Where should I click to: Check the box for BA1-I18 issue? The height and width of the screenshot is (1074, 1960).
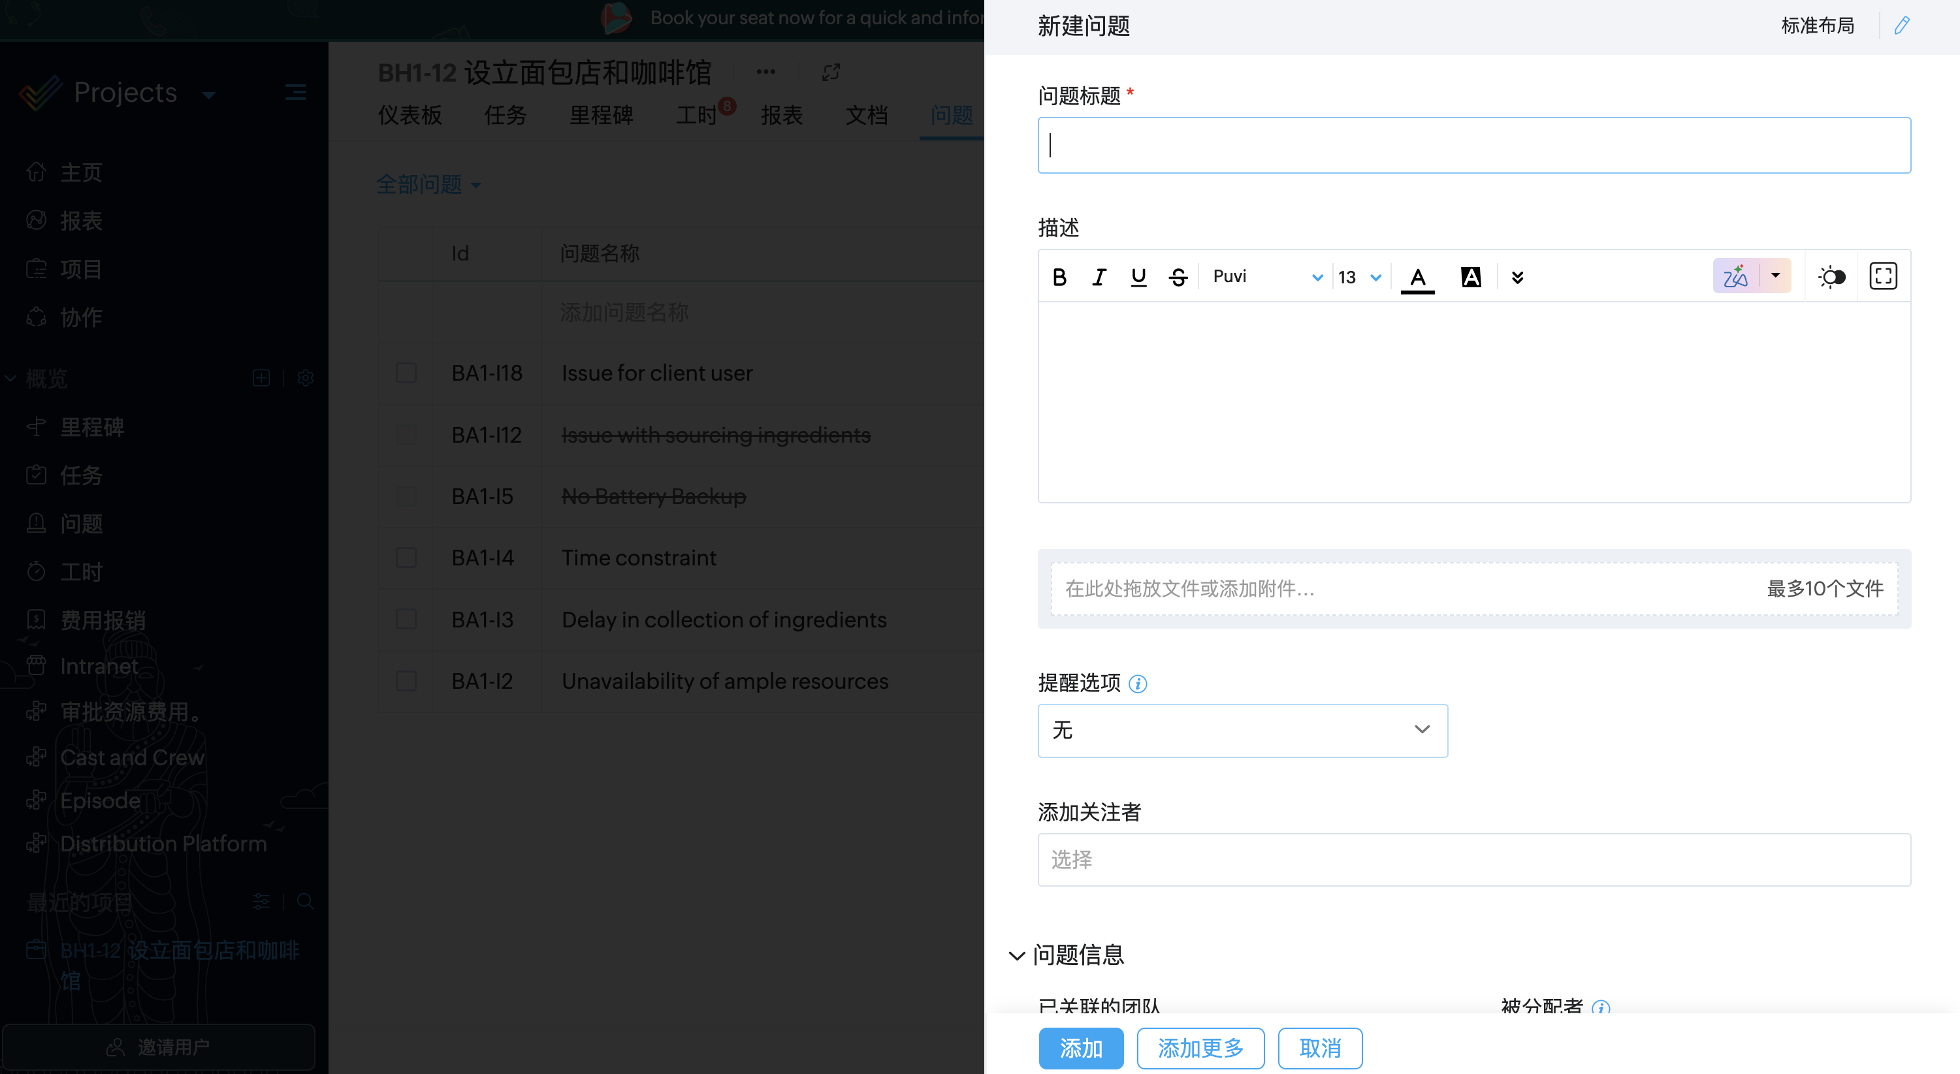406,373
